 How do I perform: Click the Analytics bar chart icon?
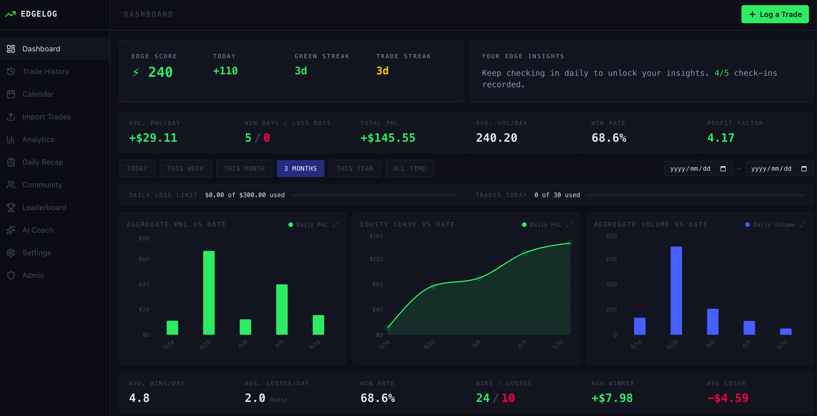11,139
